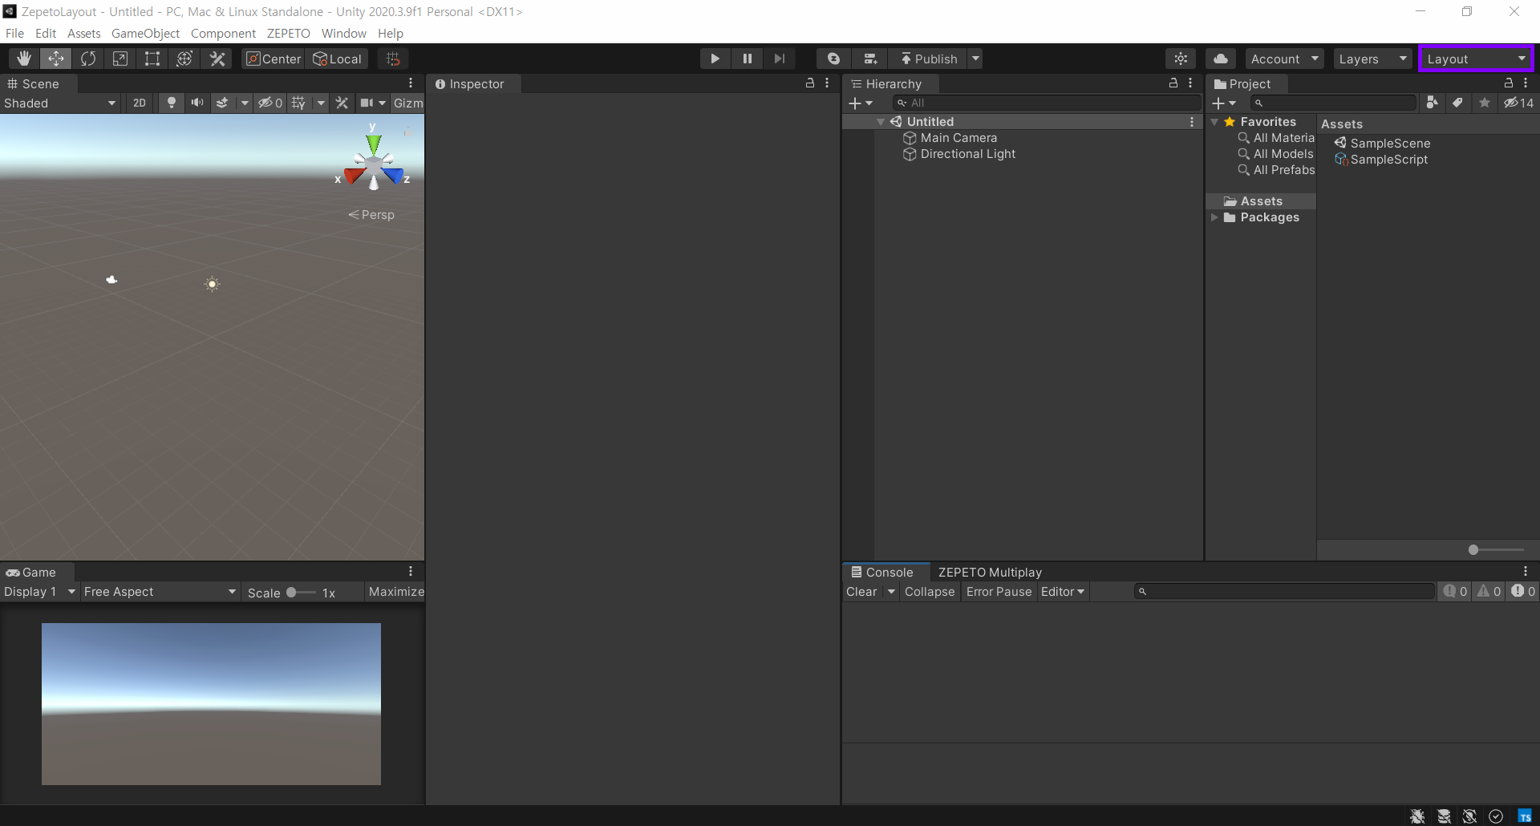Toggle scene lighting bulb icon
The width and height of the screenshot is (1540, 826).
click(x=171, y=103)
